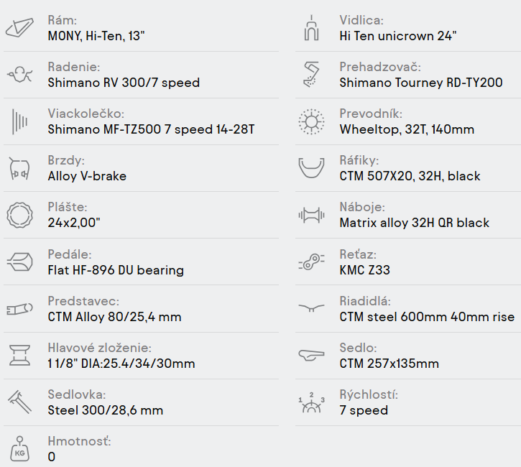Screen dimensions: 521x467
Task: Click the shifter icon next to Radenie
Action: point(19,74)
